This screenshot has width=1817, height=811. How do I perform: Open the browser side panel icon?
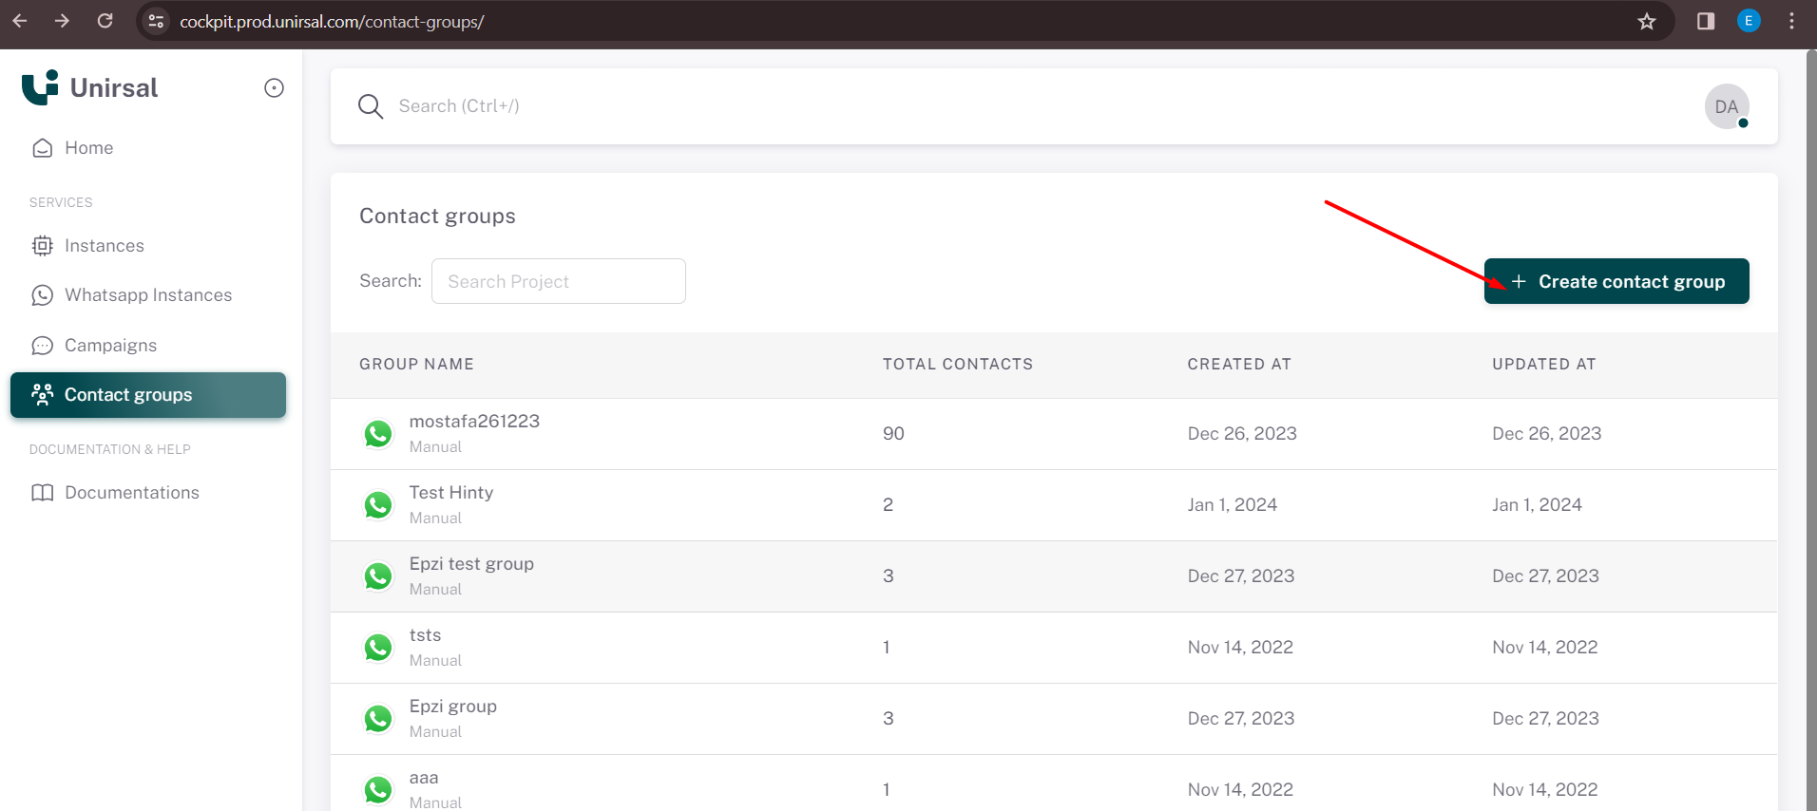tap(1706, 21)
